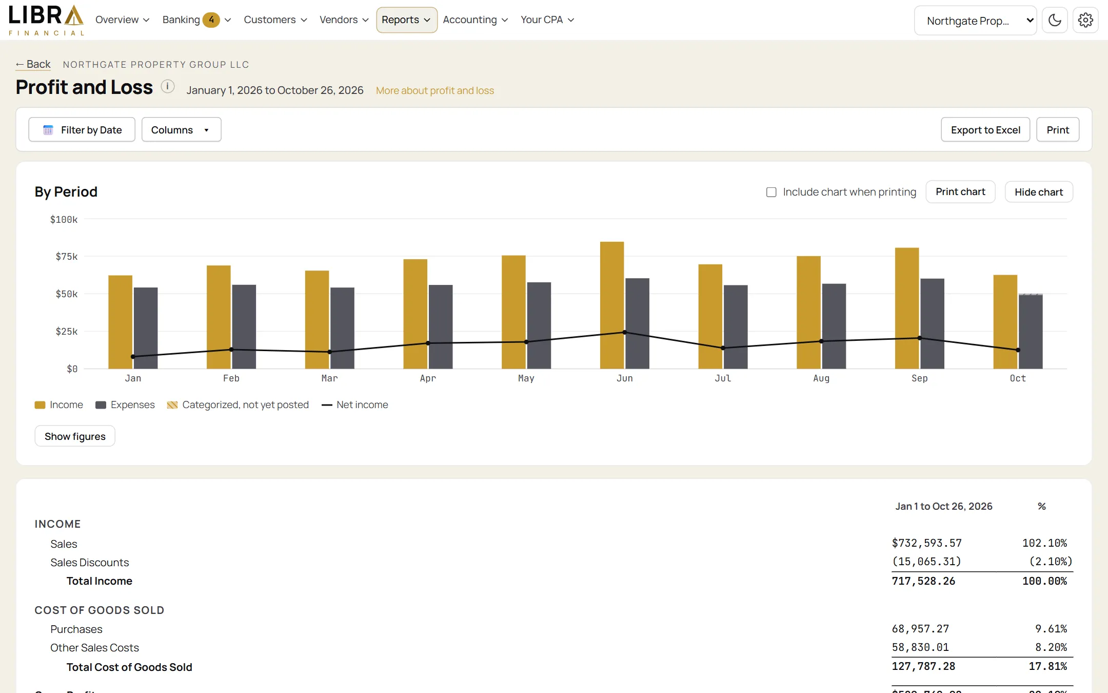Click the Print chart button
The width and height of the screenshot is (1108, 693).
[960, 192]
